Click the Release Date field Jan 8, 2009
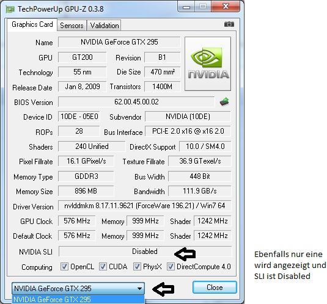This screenshot has height=304, width=327. (x=82, y=87)
